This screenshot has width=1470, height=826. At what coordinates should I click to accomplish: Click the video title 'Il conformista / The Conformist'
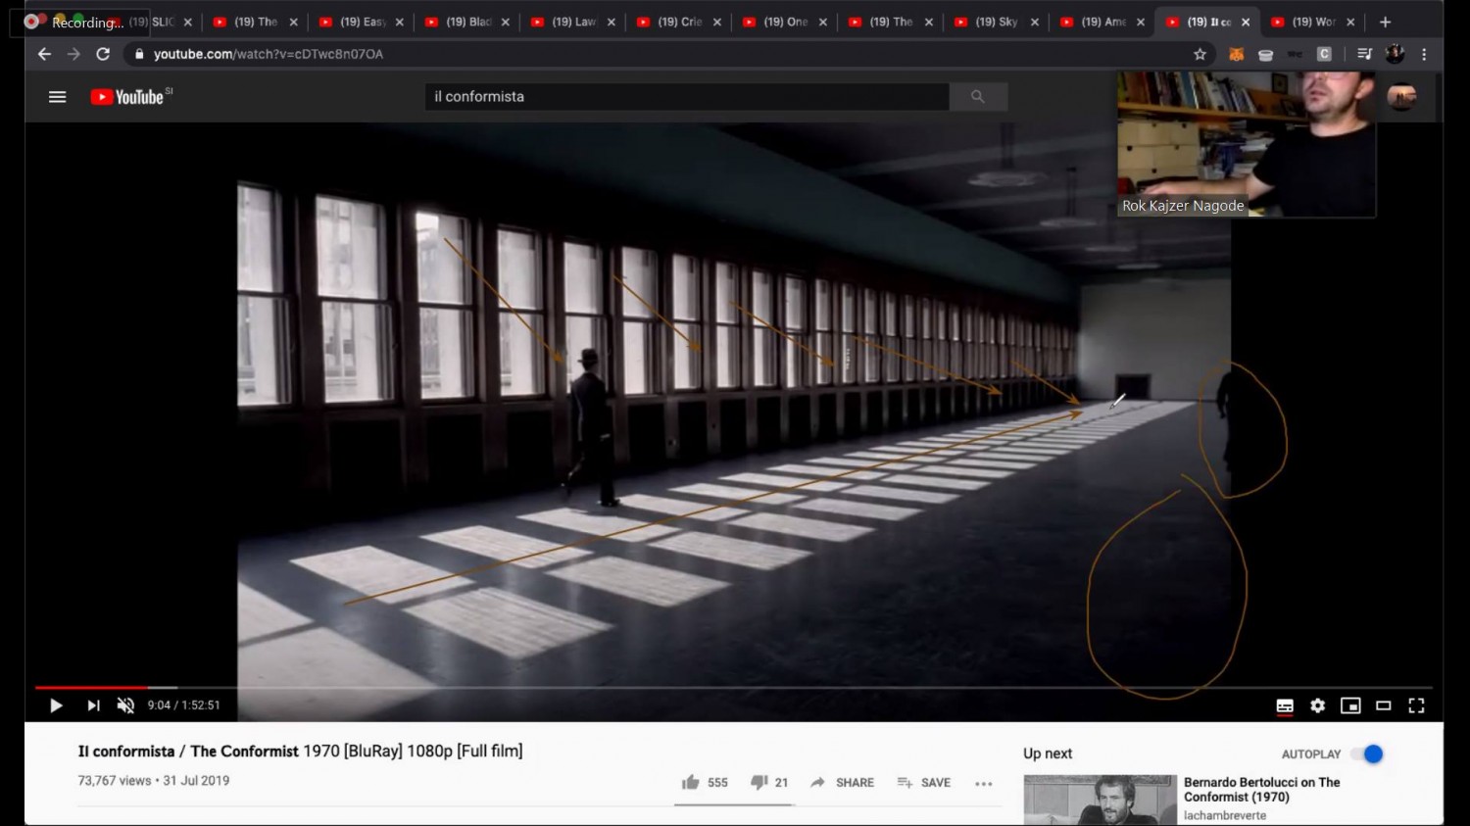(300, 751)
